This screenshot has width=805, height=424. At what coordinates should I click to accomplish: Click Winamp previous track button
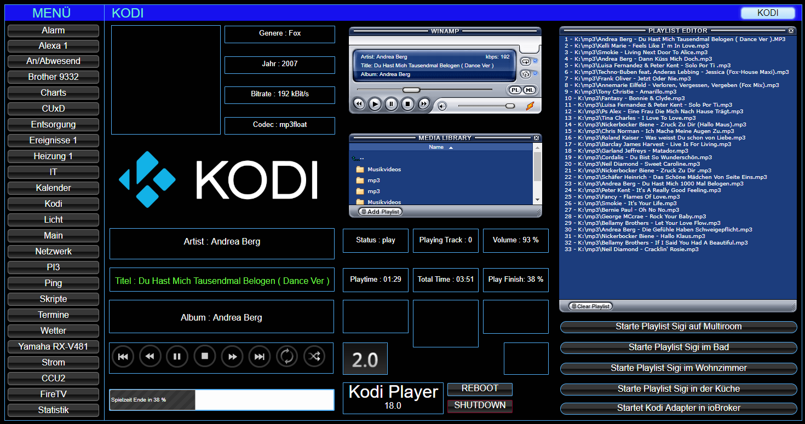359,104
